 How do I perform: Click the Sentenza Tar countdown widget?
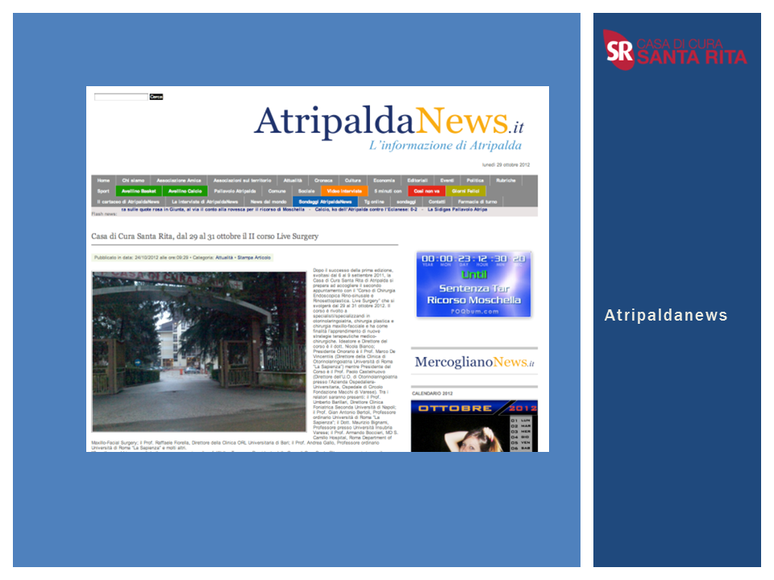coord(473,284)
